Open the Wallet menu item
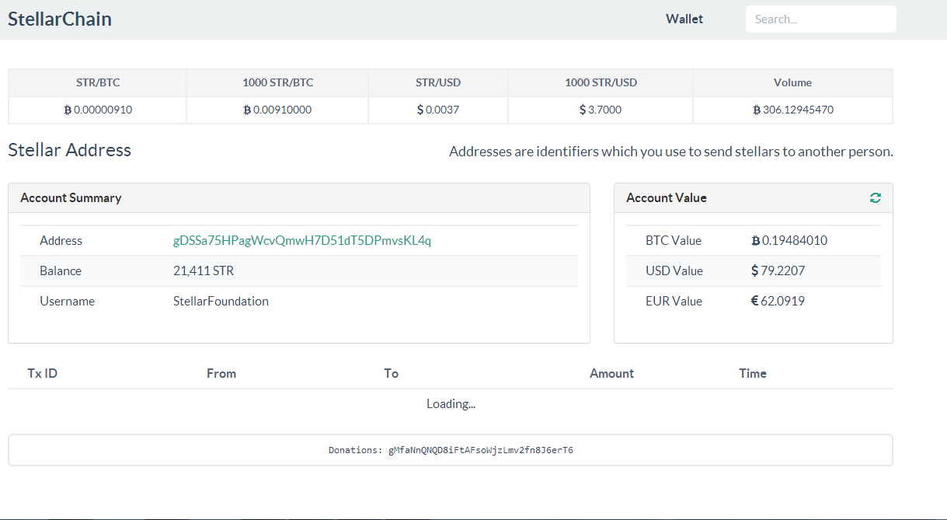The width and height of the screenshot is (947, 520). click(x=684, y=19)
